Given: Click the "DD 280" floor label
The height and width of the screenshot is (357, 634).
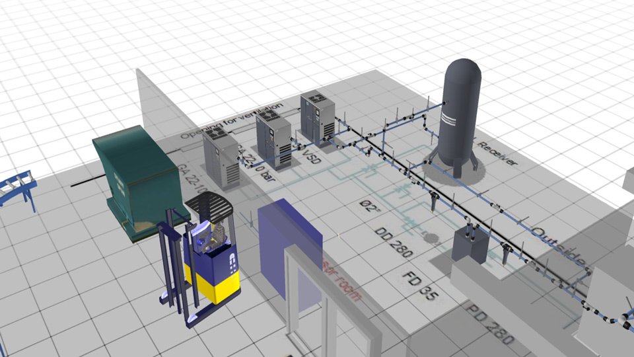Looking at the screenshot, I should 394,241.
